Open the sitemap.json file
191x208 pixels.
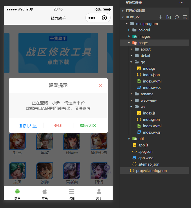click(154, 164)
